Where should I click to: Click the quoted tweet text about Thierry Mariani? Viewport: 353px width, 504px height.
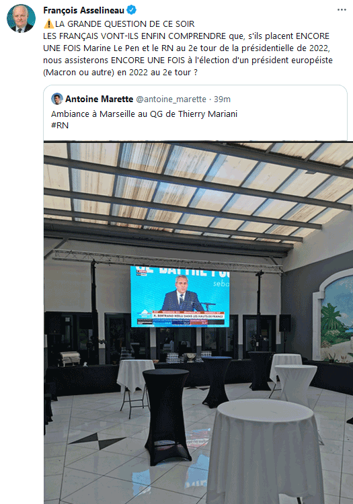tap(145, 114)
